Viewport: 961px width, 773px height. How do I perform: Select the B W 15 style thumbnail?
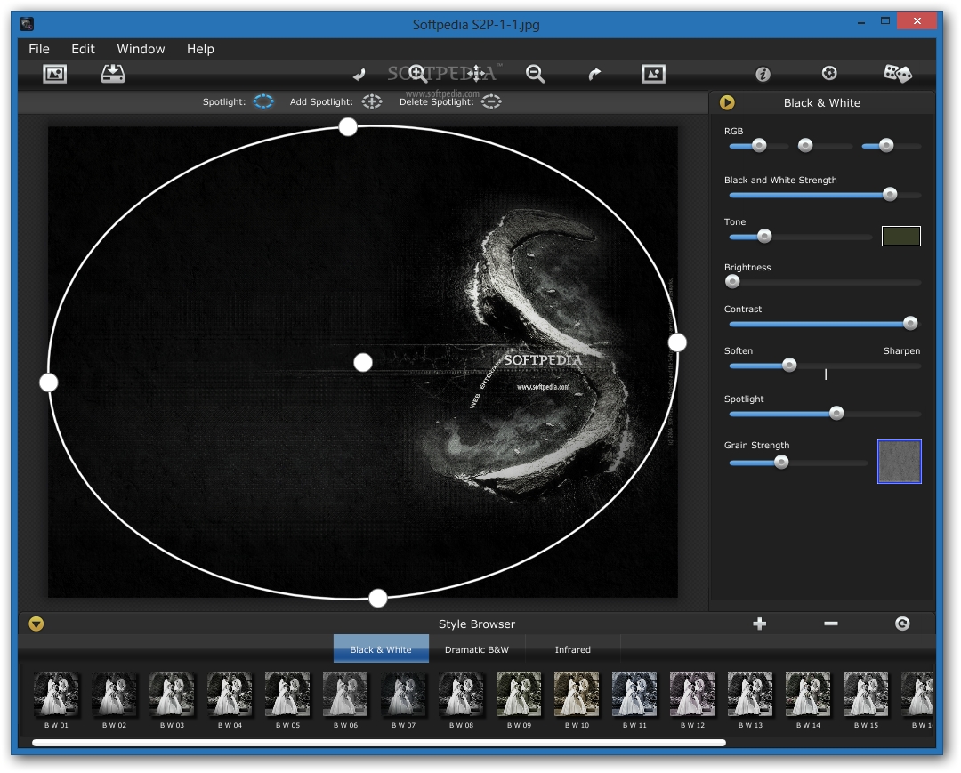(866, 694)
